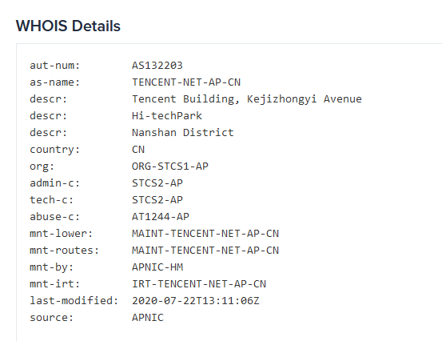The height and width of the screenshot is (341, 442).
Task: Click the IRT-TENCENT-NET-AP-CN mnt-irt value
Action: 199,284
